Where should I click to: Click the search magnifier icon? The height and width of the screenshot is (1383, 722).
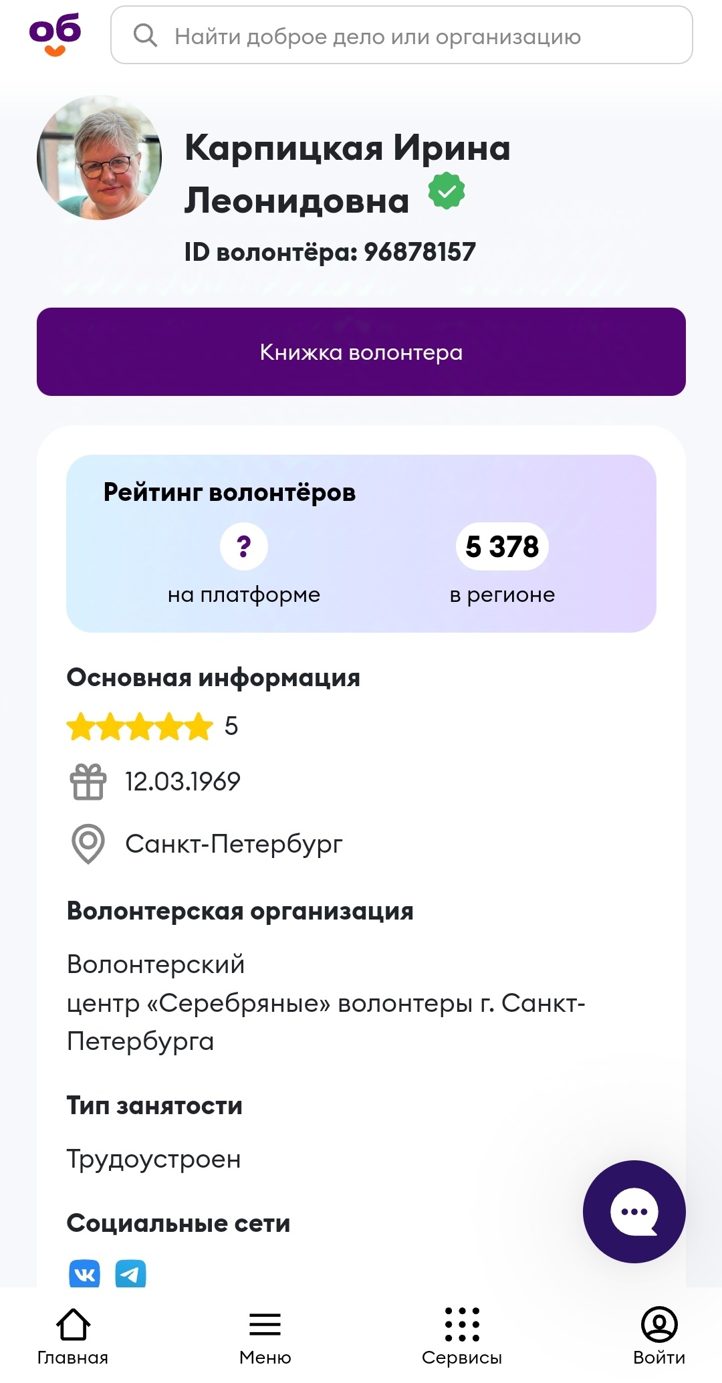(x=145, y=35)
